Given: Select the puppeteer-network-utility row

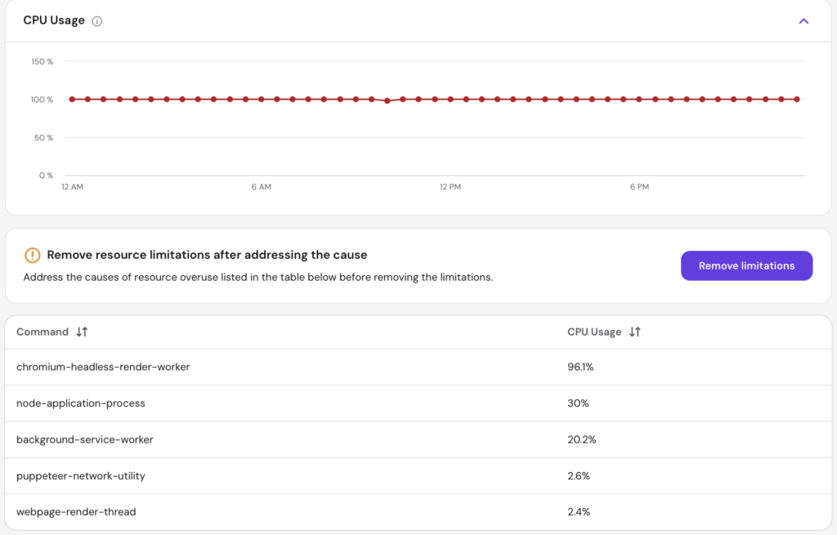Looking at the screenshot, I should click(418, 476).
